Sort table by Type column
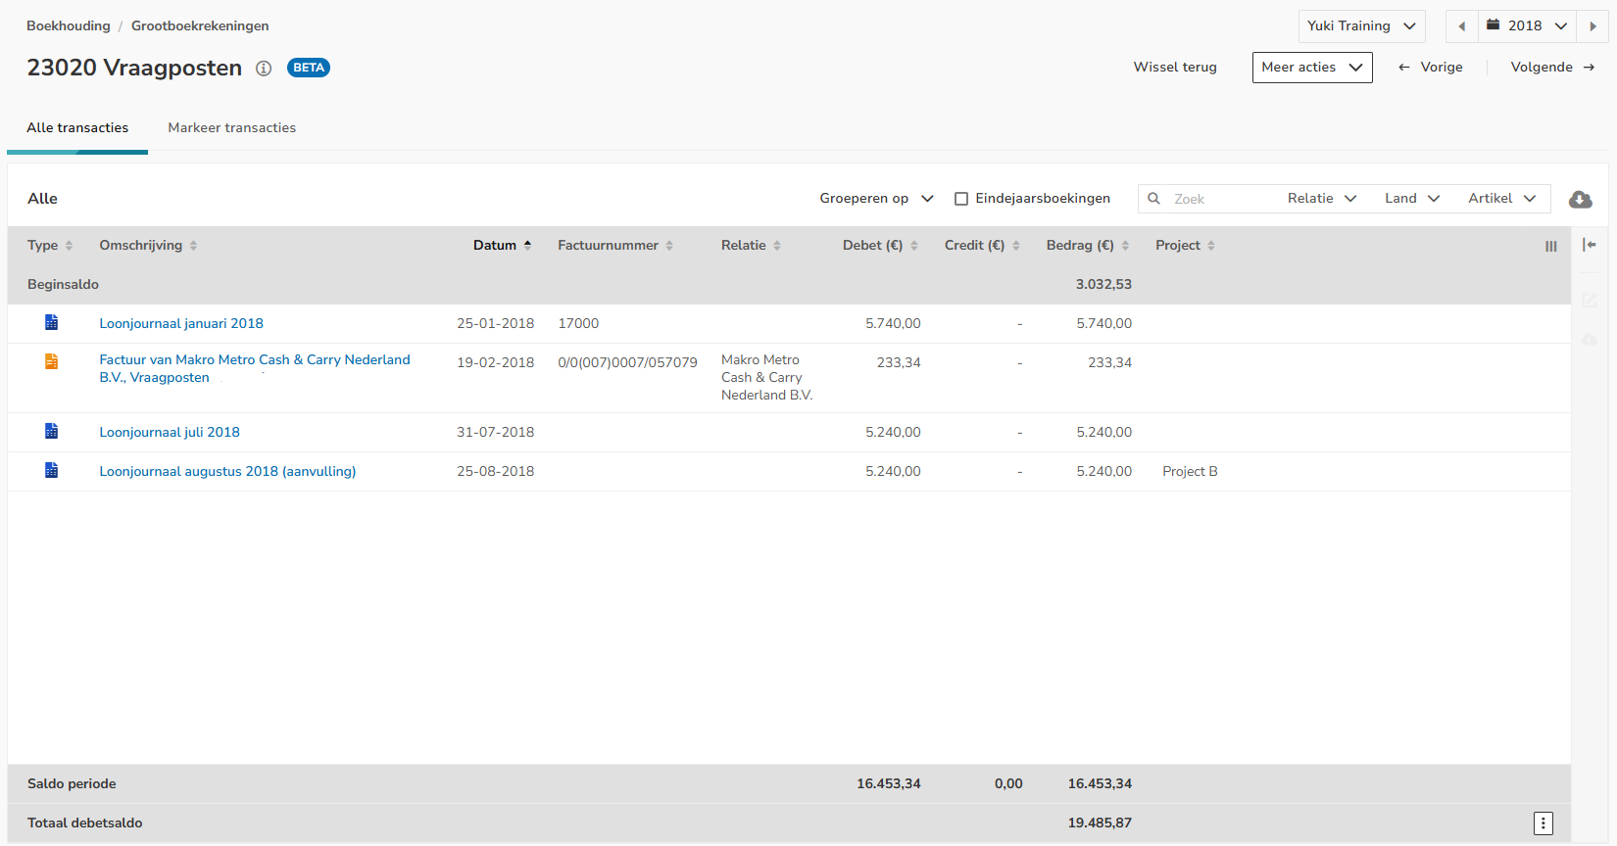 (x=50, y=246)
